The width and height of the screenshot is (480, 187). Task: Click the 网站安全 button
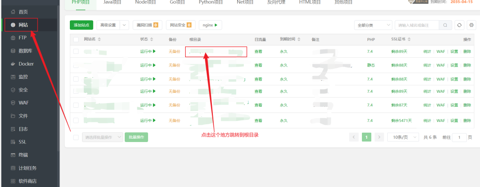tap(180, 25)
